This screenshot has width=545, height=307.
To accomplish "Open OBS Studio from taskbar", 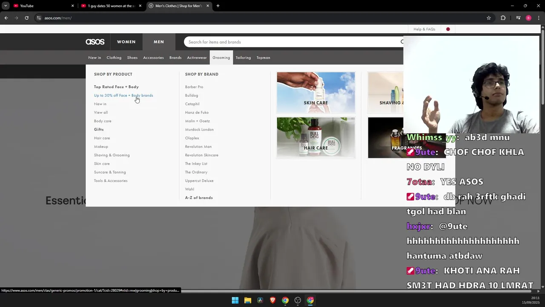I will (x=298, y=300).
